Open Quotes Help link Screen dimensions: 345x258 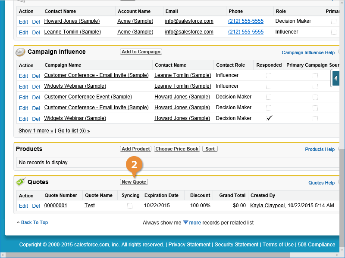(x=321, y=183)
